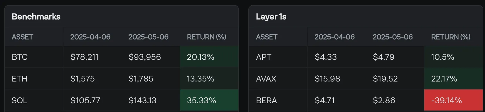Viewport: 485px width, 112px height.
Task: Sort Layer 1s by ASSET column header
Action: (x=267, y=37)
